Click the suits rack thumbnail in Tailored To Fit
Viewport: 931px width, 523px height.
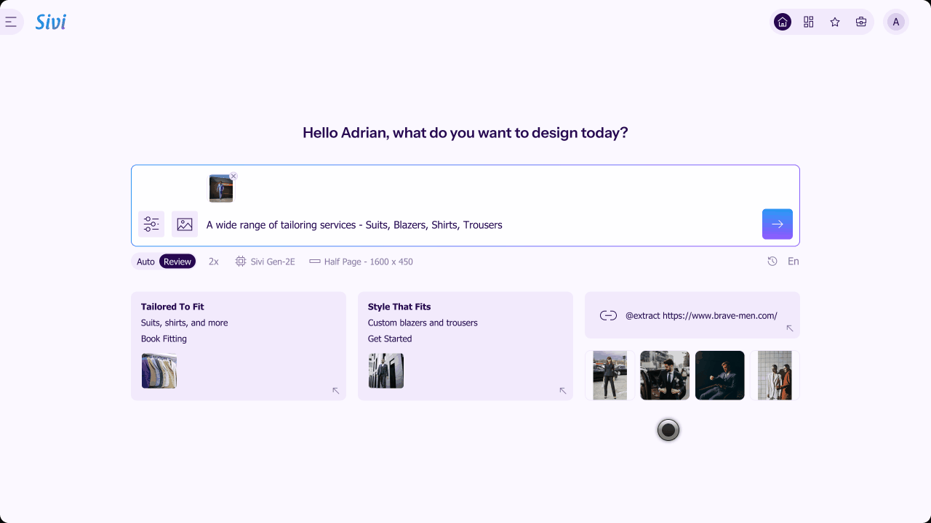tap(159, 370)
